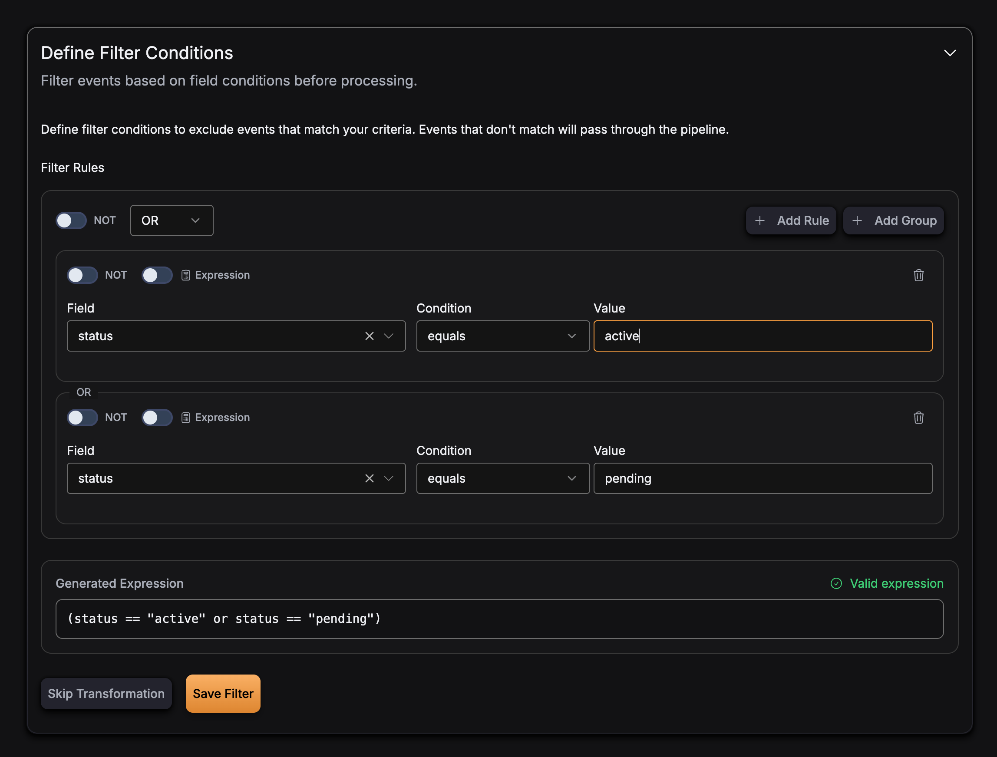The height and width of the screenshot is (757, 997).
Task: Click inside the active Value field
Action: tap(763, 336)
